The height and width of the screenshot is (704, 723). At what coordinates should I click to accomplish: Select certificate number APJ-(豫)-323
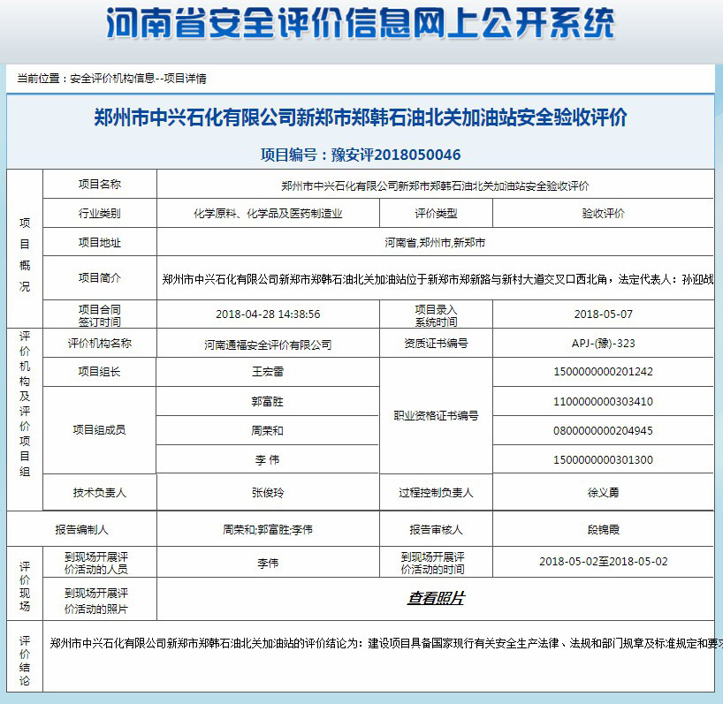[603, 344]
